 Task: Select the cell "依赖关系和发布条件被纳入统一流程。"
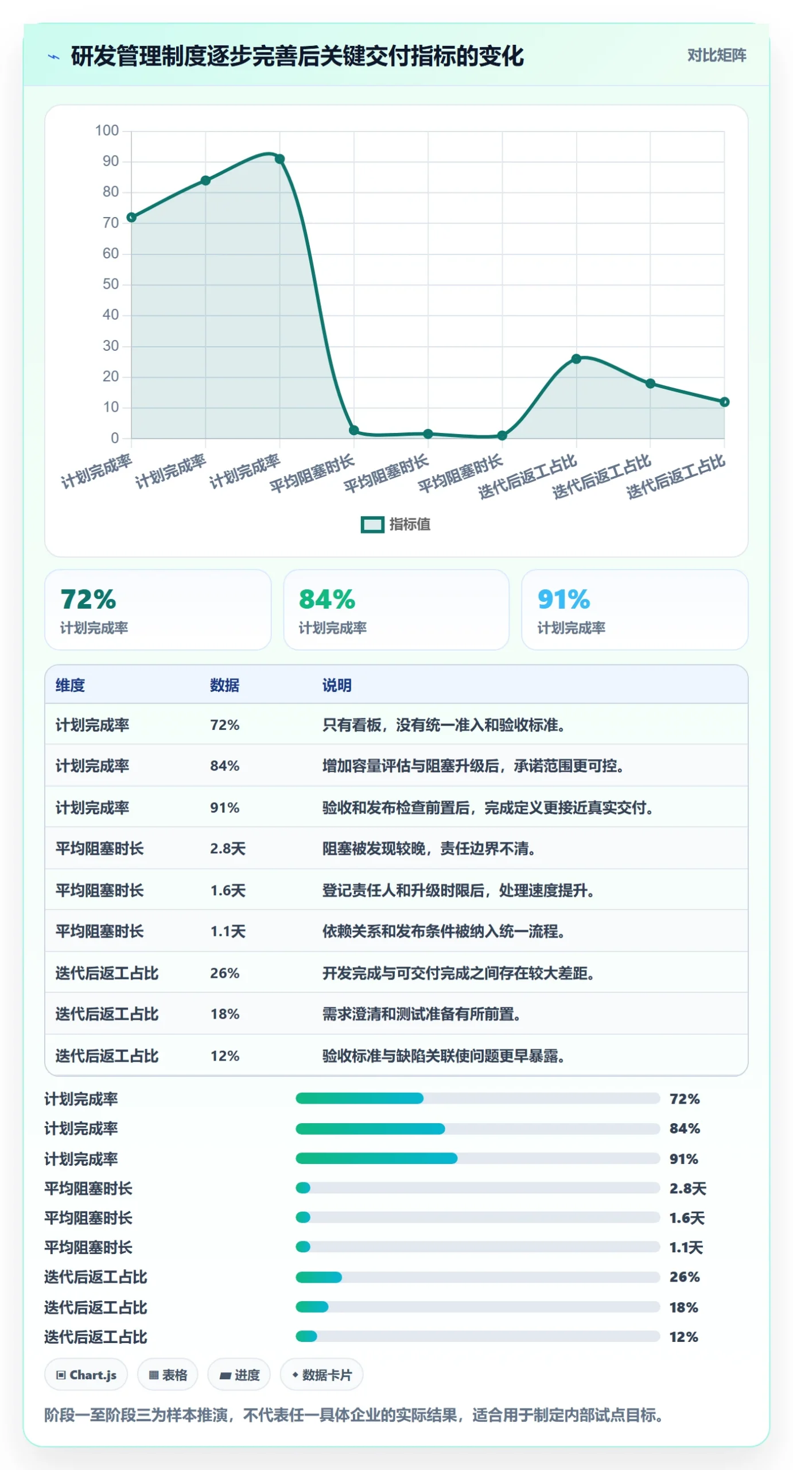[x=445, y=931]
